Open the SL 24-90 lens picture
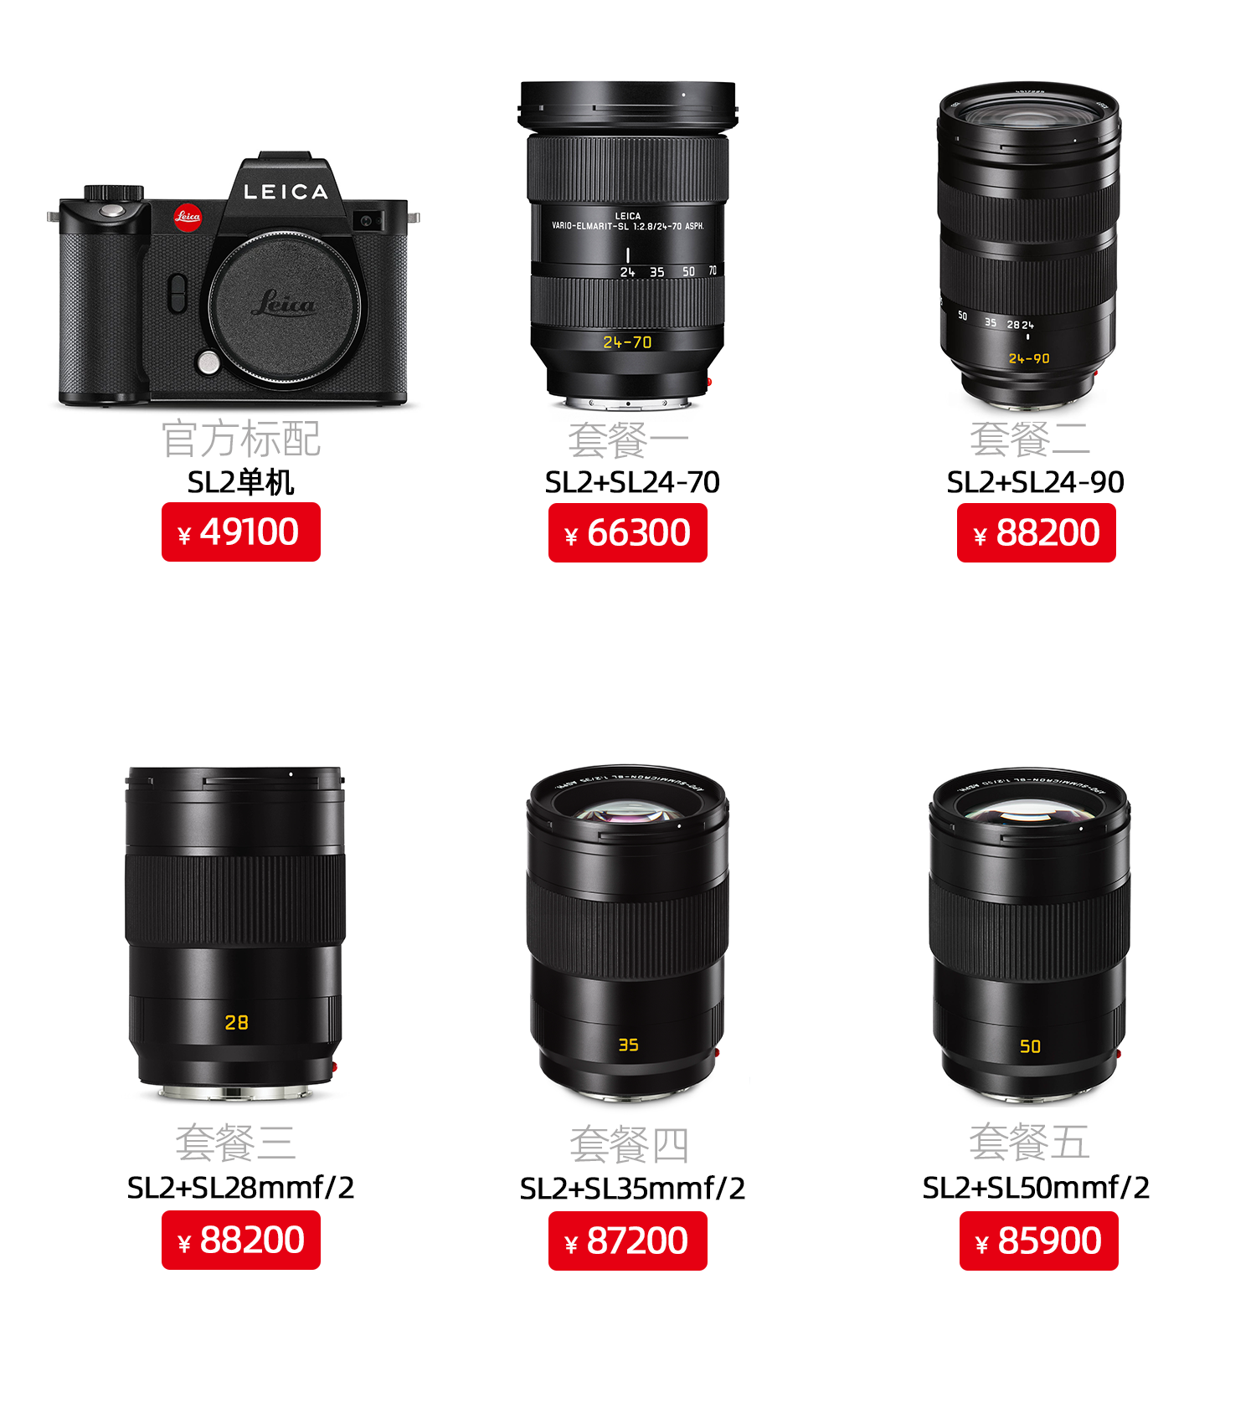 (x=1029, y=246)
